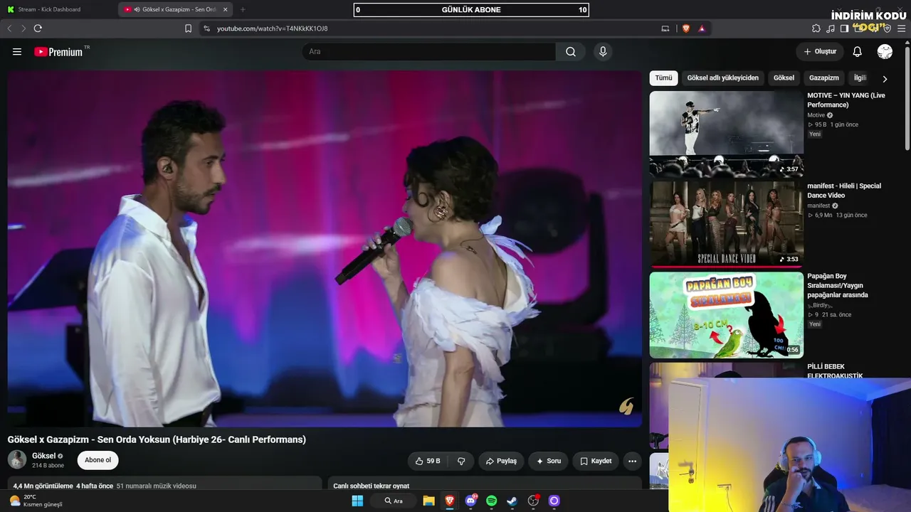Bookmark this page in address bar
This screenshot has width=911, height=512.
[x=188, y=28]
